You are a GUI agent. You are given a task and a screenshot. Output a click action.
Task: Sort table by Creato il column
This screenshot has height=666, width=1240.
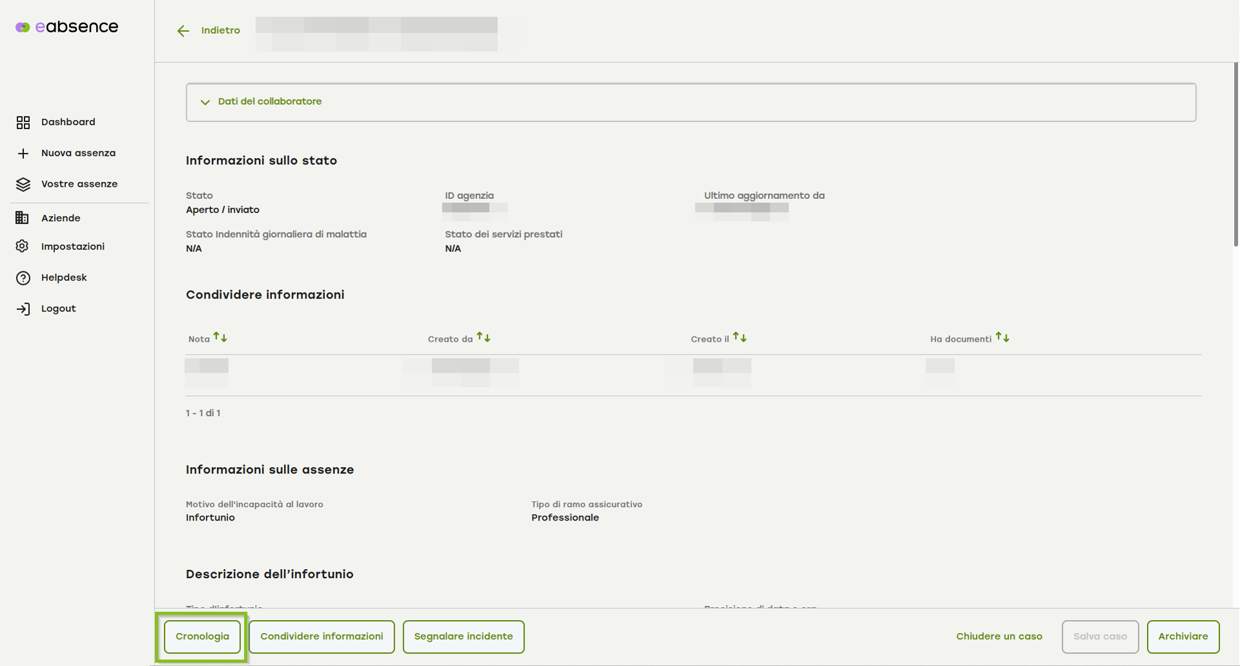[x=739, y=338]
